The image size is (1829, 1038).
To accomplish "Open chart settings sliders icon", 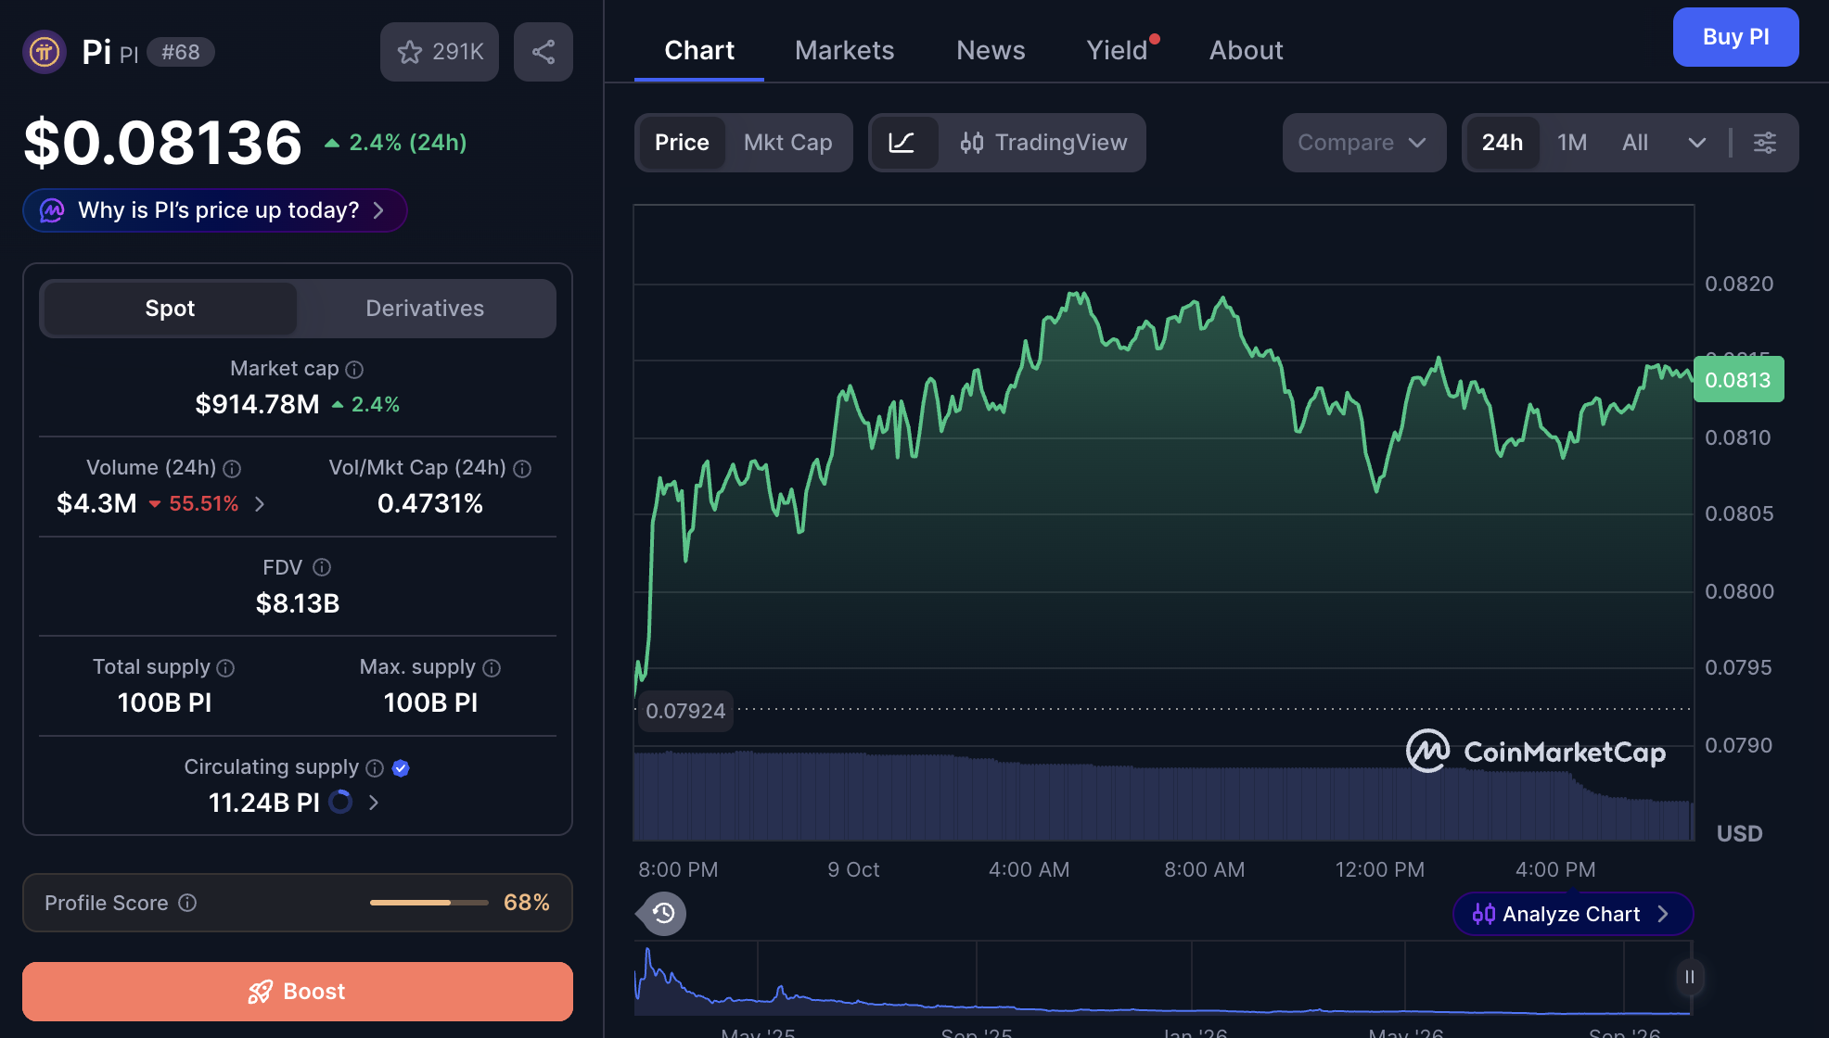I will pos(1765,143).
